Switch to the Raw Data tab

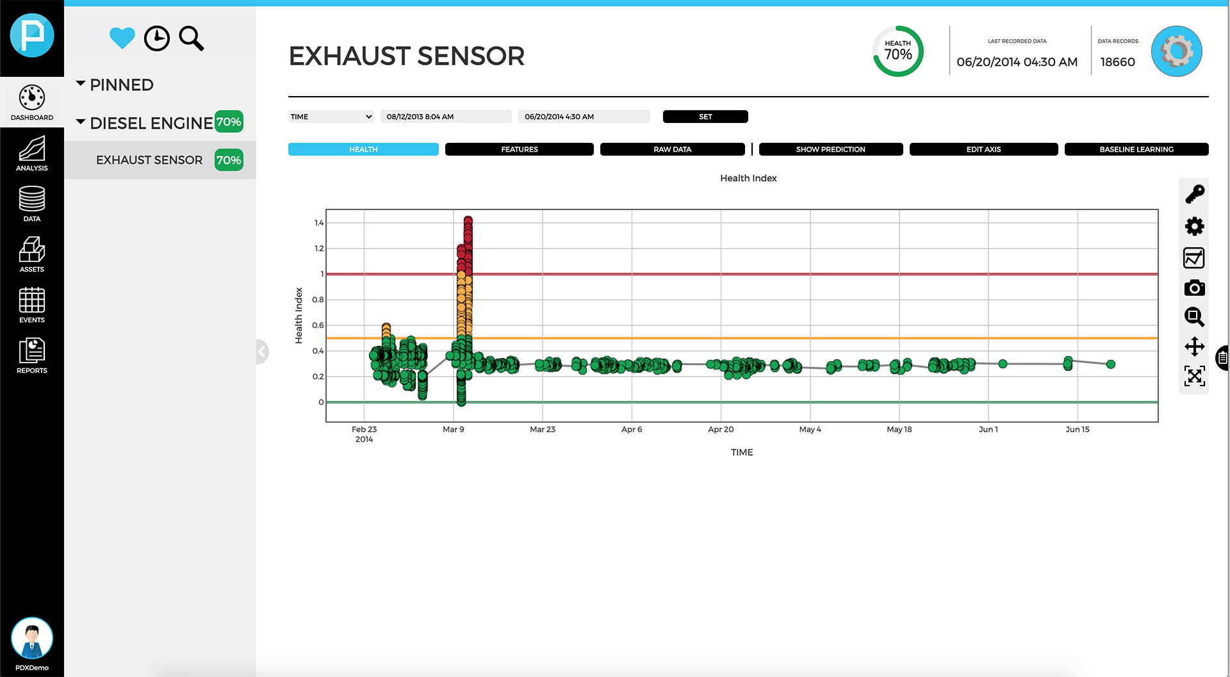pos(672,149)
